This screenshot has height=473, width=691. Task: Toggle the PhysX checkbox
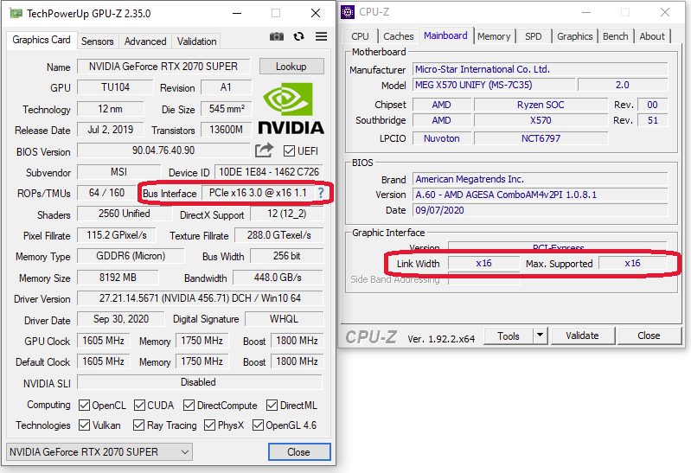click(x=210, y=425)
